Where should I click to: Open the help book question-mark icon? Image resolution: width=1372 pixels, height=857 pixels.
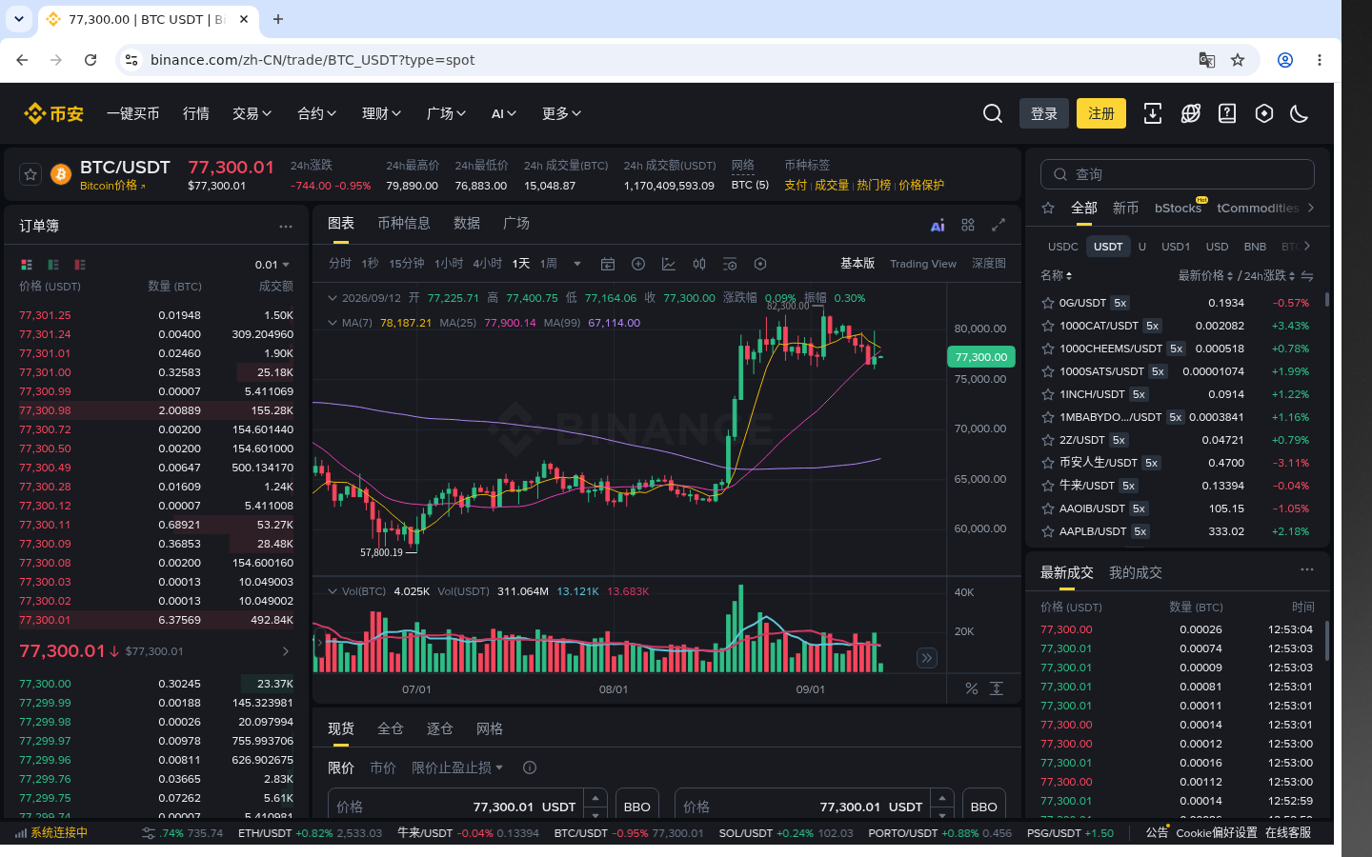pyautogui.click(x=1227, y=113)
